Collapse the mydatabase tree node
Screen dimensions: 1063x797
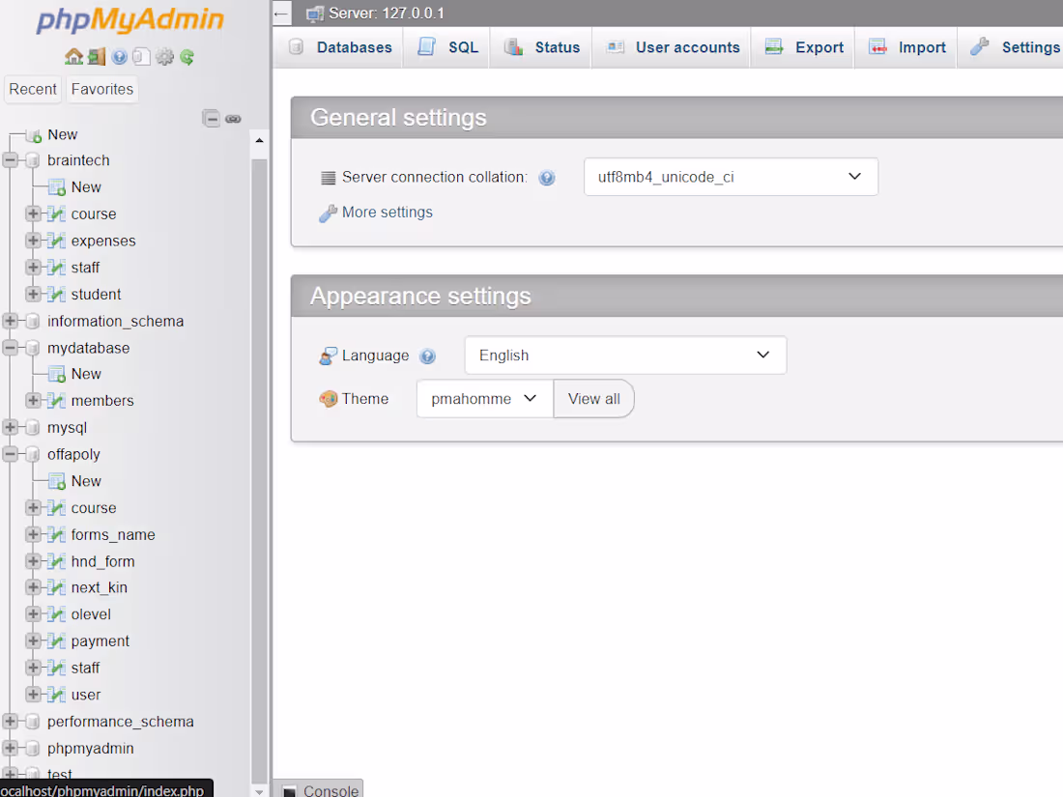coord(11,348)
